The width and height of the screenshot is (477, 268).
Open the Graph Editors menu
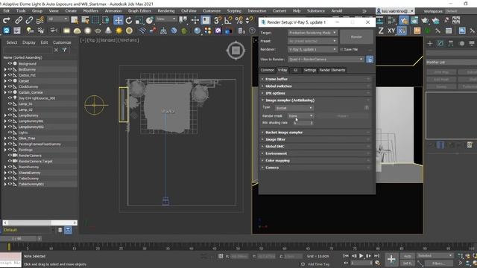[x=139, y=10]
